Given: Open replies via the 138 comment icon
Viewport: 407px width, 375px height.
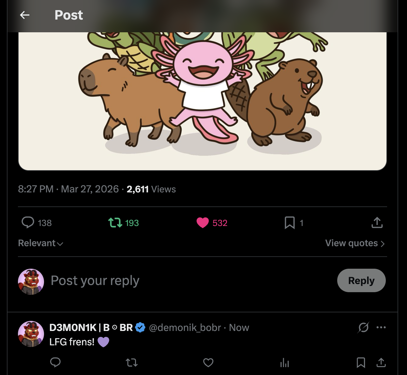Looking at the screenshot, I should [28, 223].
